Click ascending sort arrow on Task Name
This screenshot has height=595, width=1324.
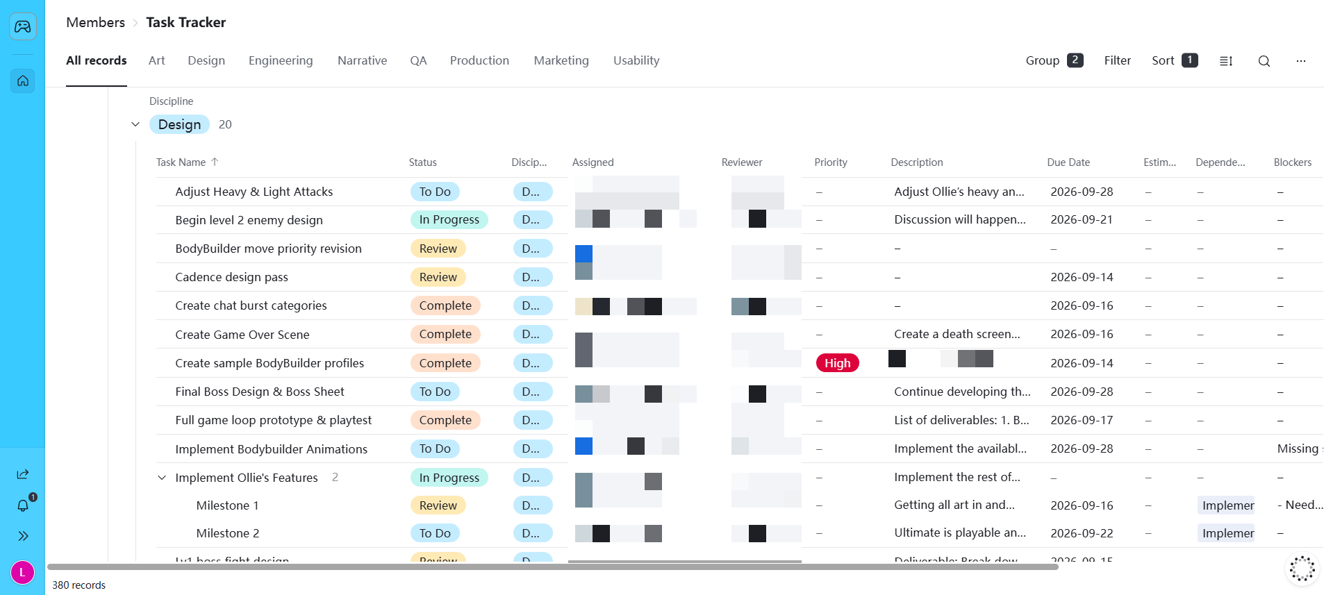215,162
